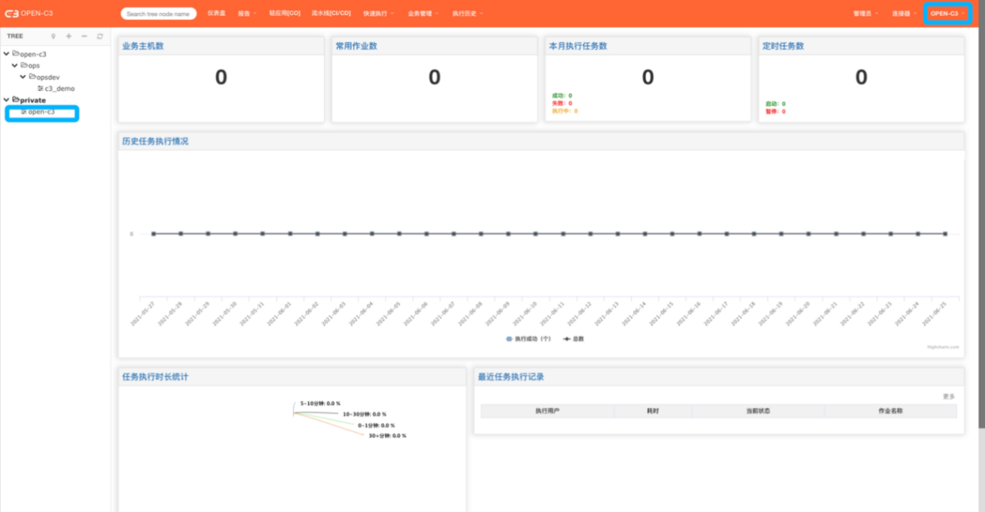Open the 仪表盘 dashboard menu item
Screen dimensions: 985x512
point(216,13)
